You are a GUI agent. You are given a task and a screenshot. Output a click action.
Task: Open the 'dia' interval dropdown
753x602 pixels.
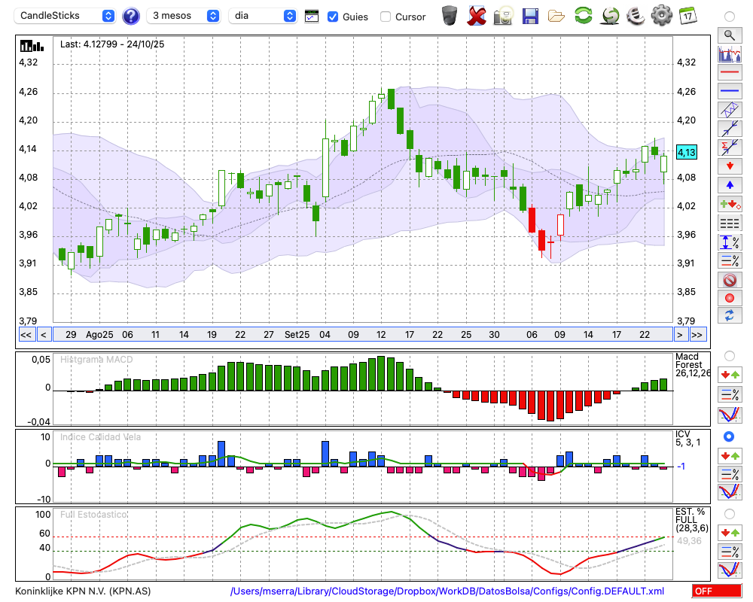(263, 16)
